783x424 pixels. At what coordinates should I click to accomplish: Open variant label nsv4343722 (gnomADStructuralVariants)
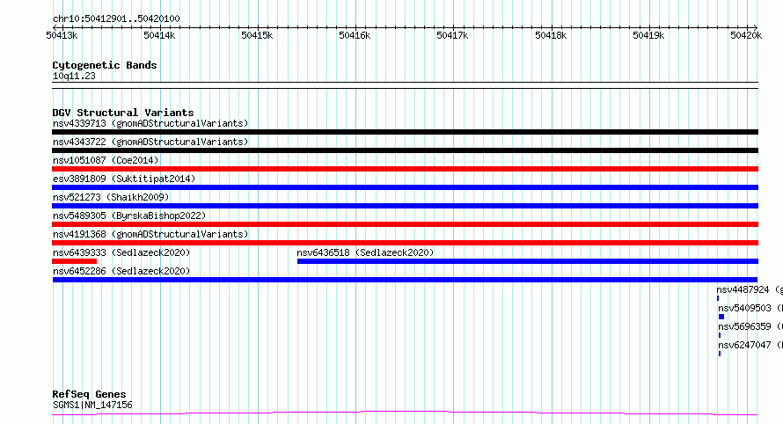click(x=150, y=142)
